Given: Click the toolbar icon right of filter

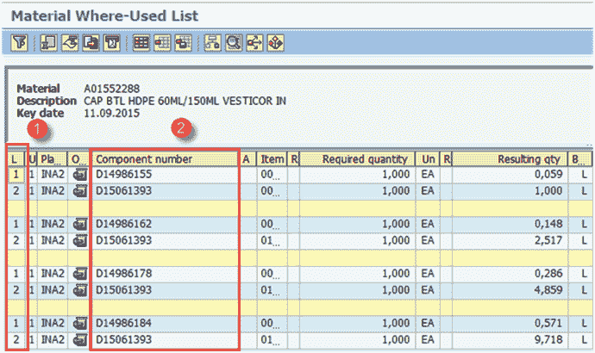Looking at the screenshot, I should (49, 43).
